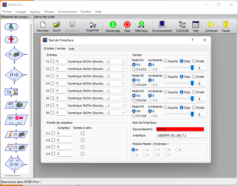Select the M1 V=8 motor output element
This screenshot has height=186, width=238.
tap(16, 105)
